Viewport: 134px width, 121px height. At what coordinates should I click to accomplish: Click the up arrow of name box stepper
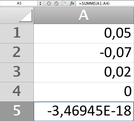[x=40, y=2]
